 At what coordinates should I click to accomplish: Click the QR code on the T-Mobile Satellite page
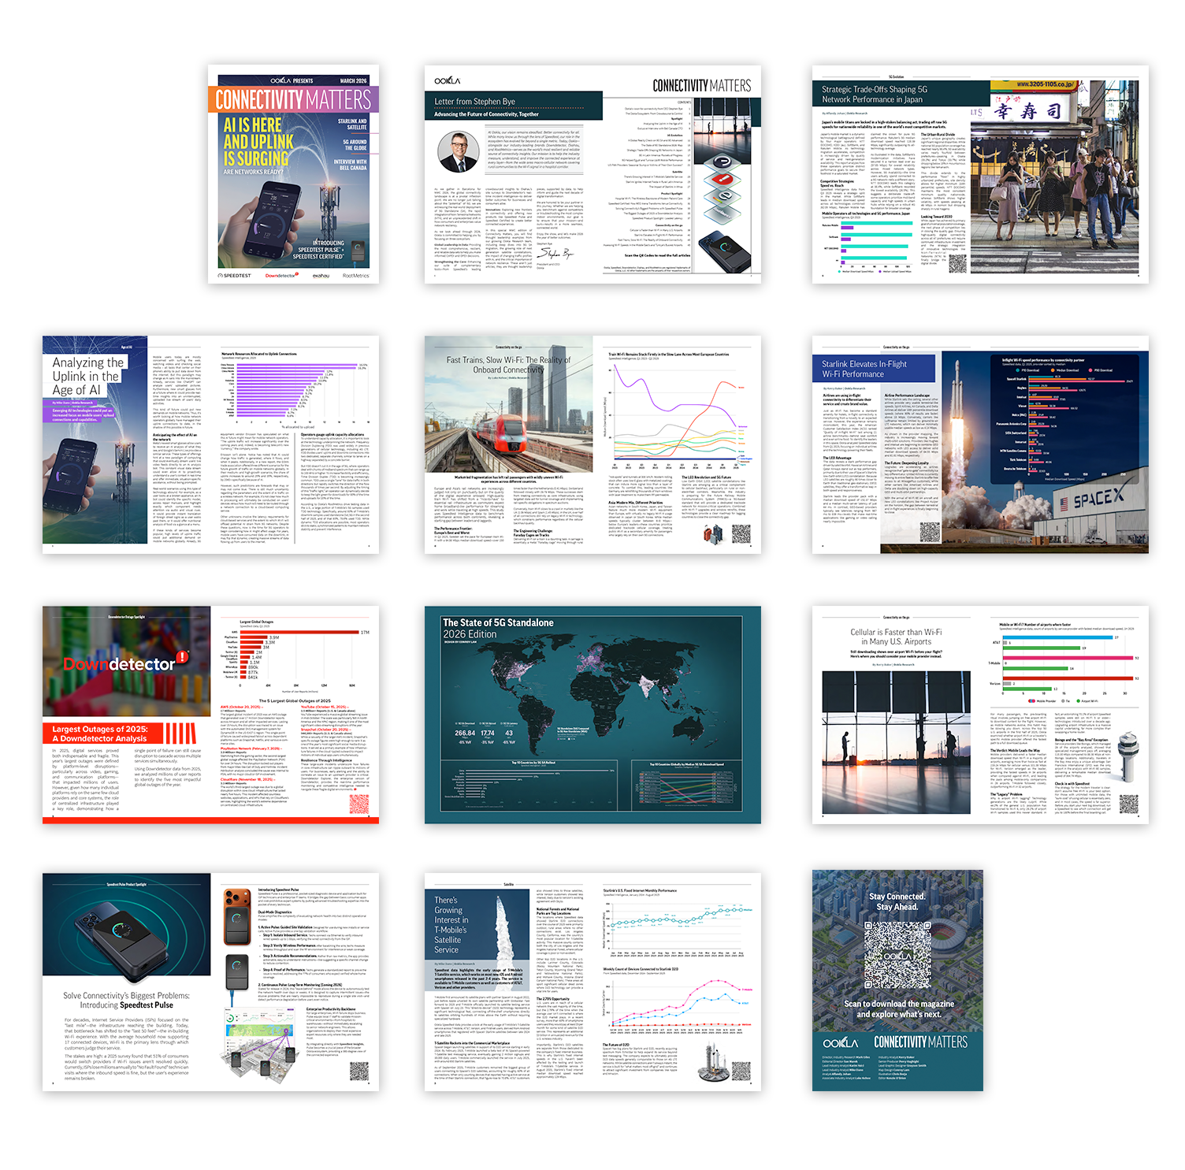741,1072
